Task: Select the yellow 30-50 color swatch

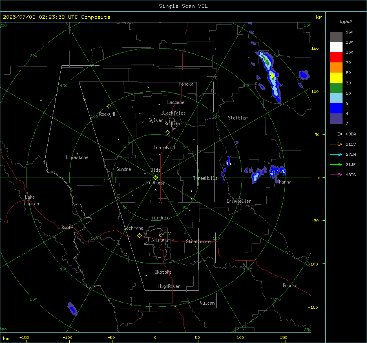Action: click(x=336, y=78)
